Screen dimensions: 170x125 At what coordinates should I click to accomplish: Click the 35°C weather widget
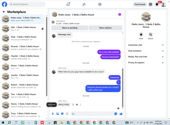pyautogui.click(x=130, y=123)
